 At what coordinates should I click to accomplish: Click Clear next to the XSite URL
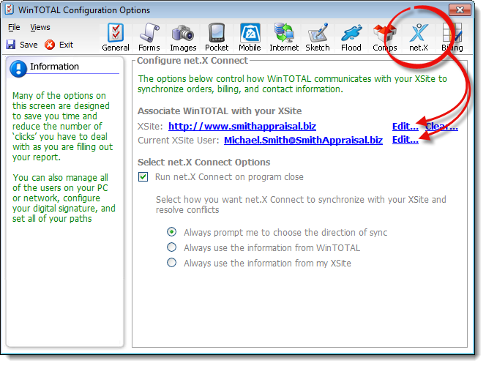[441, 126]
